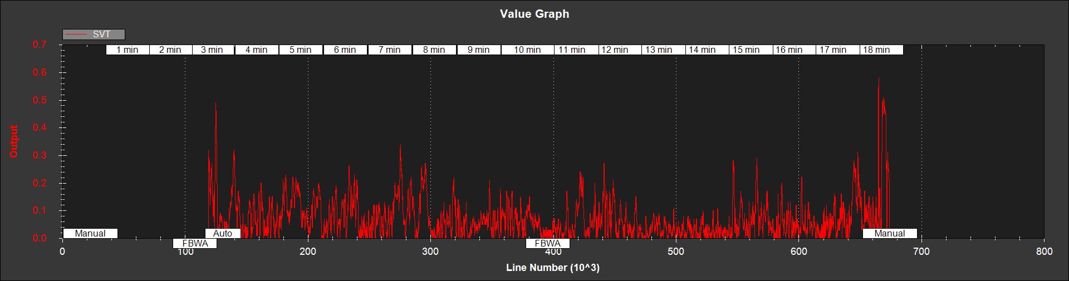Screen dimensions: 1069x281
Task: Click the 16 min timeline label
Action: [789, 50]
